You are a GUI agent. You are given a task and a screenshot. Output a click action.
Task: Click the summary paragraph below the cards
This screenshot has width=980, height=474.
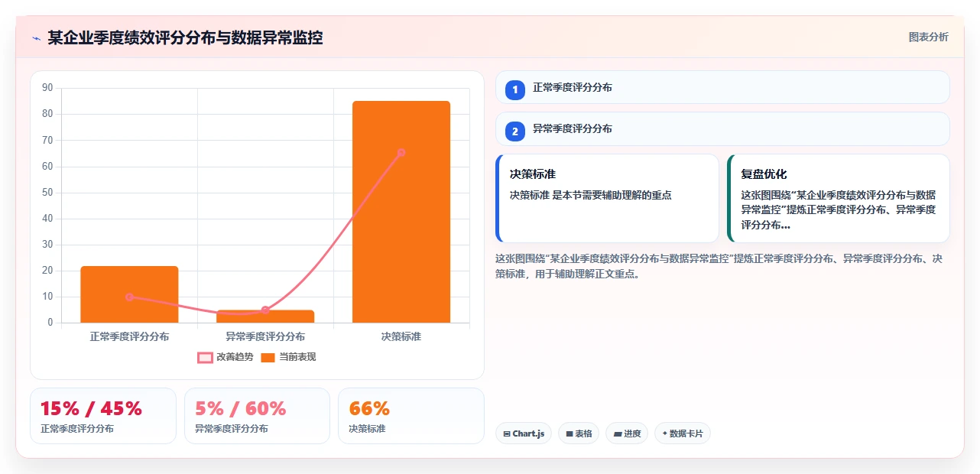719,266
